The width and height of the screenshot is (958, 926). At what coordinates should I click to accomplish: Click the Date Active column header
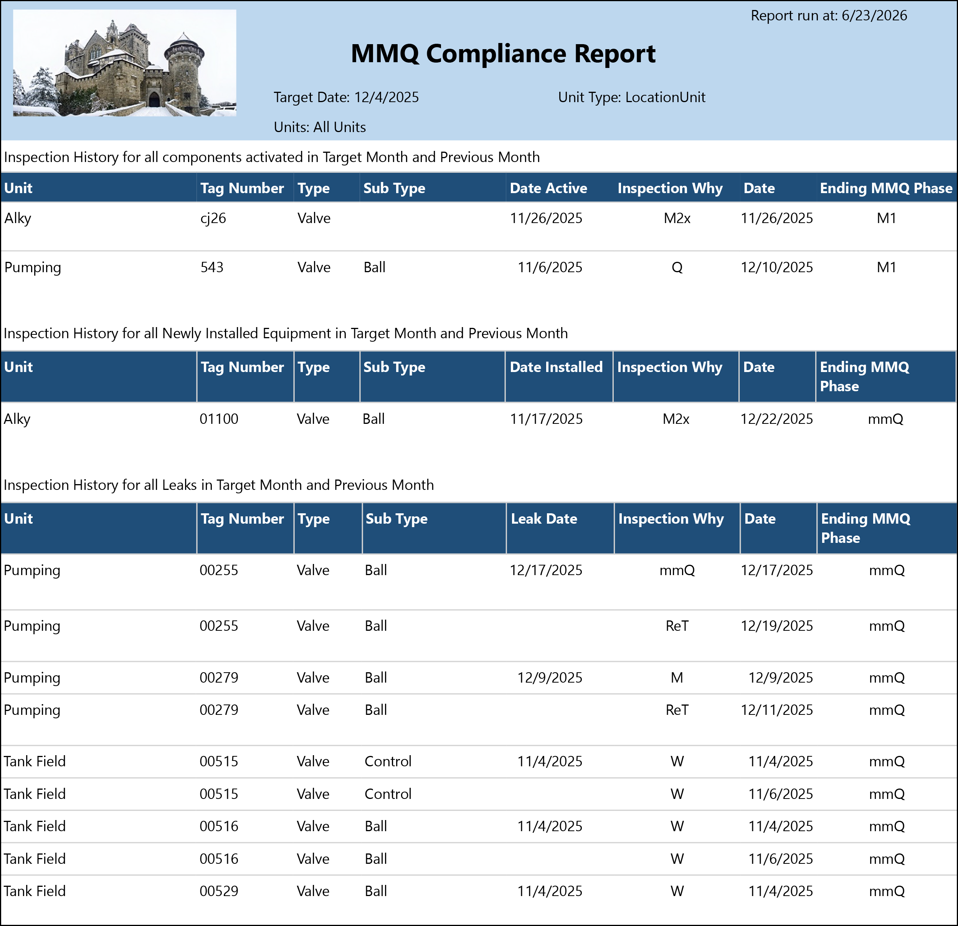[x=548, y=188]
